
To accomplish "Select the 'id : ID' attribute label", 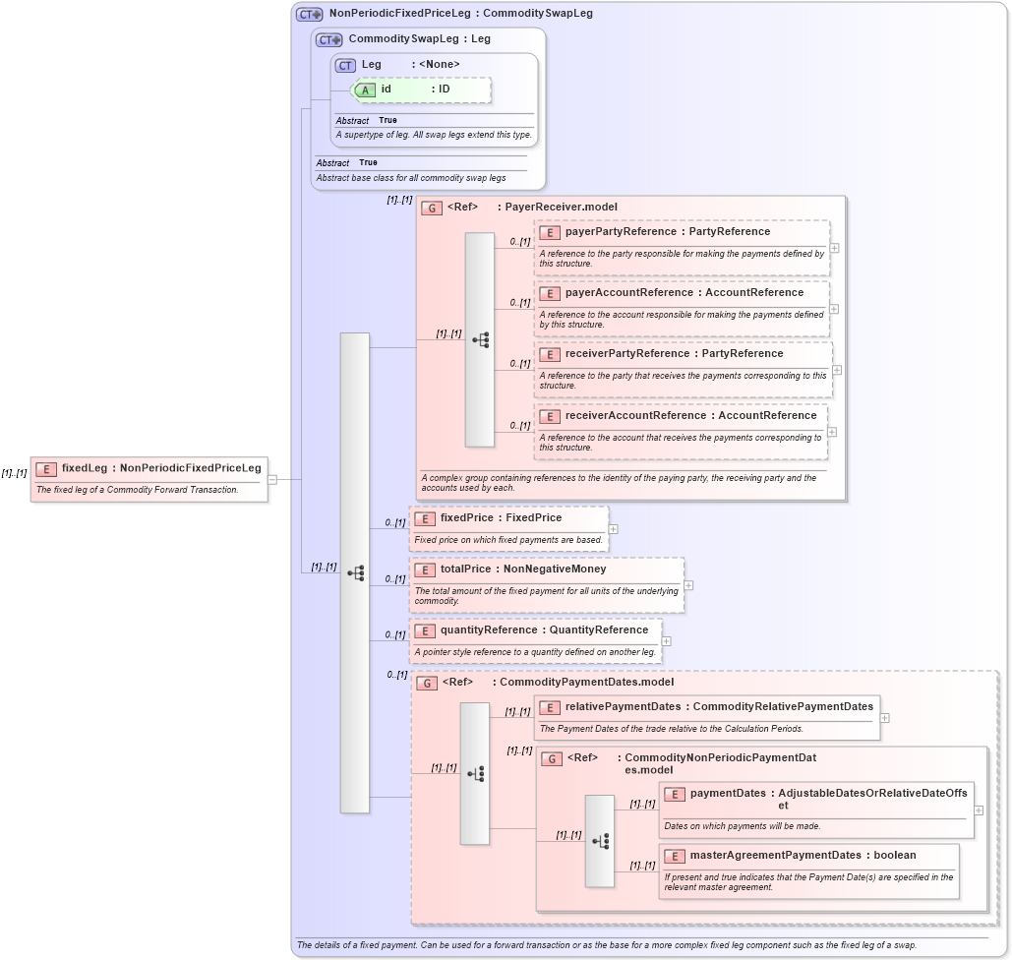I will (x=415, y=90).
